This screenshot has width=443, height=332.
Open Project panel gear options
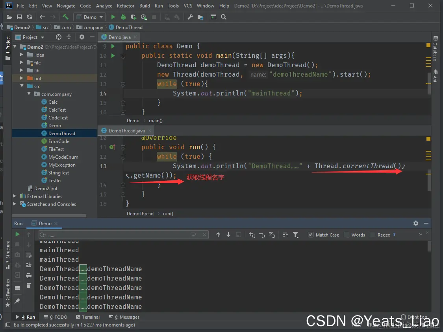coord(82,37)
